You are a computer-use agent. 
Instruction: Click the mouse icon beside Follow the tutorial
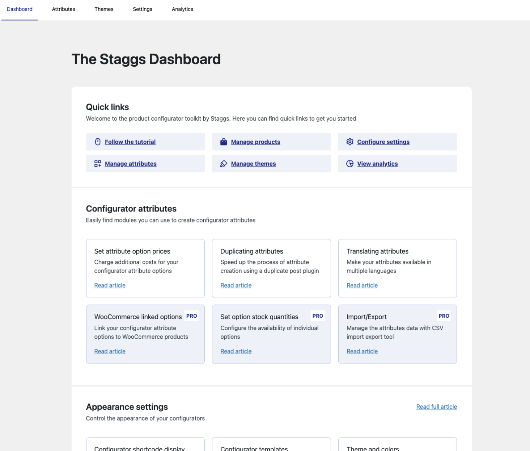click(98, 142)
